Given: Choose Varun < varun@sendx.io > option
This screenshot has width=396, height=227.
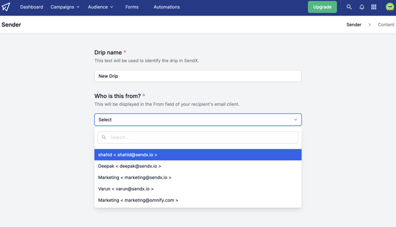Looking at the screenshot, I should click(198, 189).
